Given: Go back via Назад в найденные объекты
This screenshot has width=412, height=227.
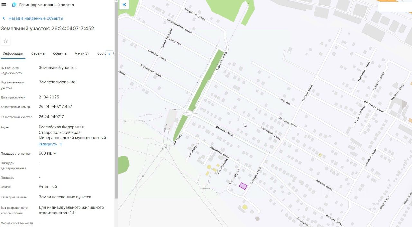Looking at the screenshot, I should click(x=36, y=18).
